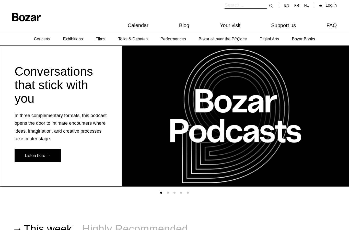Open Bozar all over the P(a)lace
The height and width of the screenshot is (230, 349).
point(223,39)
